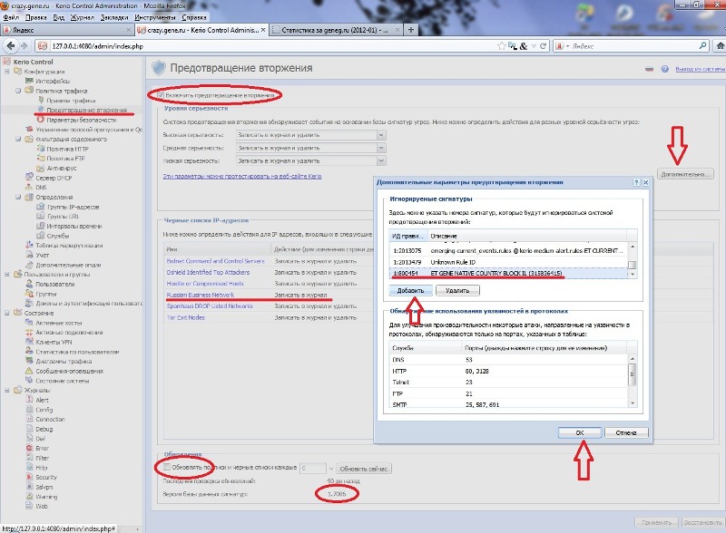Open a new Firefox tab
Image resolution: width=726 pixels, height=533 pixels.
point(411,30)
